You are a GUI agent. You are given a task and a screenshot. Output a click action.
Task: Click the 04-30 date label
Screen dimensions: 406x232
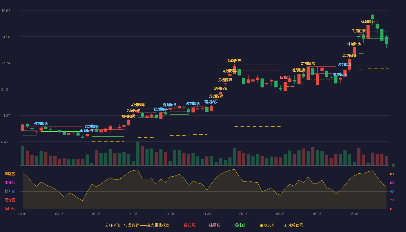(206, 214)
